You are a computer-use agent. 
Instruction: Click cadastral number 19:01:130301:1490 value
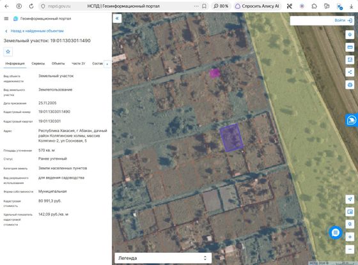click(54, 112)
